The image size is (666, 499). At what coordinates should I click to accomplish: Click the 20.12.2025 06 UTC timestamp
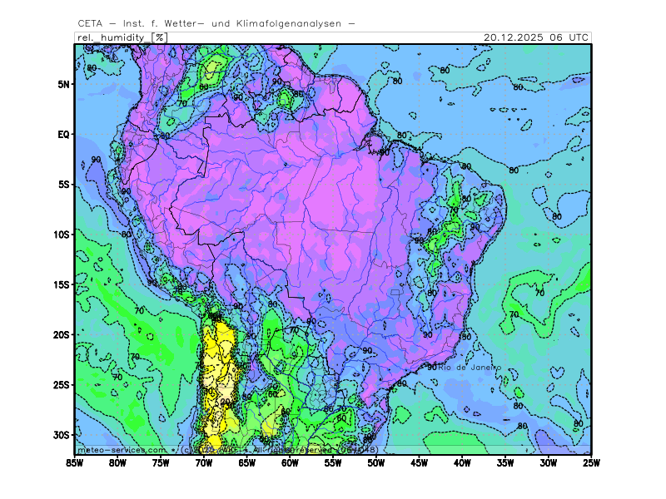pyautogui.click(x=537, y=37)
